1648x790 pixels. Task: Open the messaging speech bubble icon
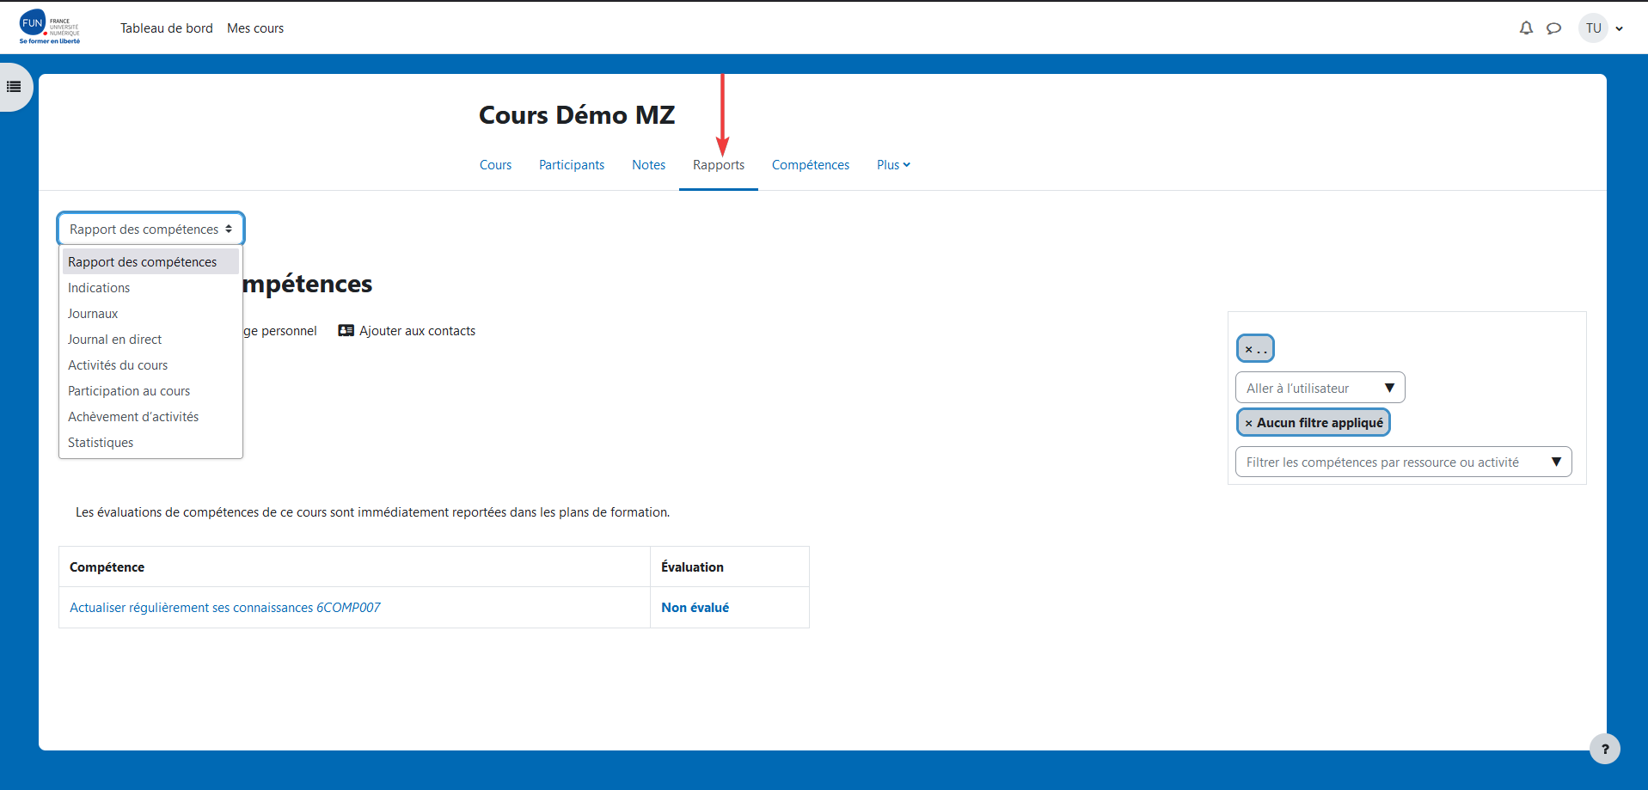tap(1553, 28)
